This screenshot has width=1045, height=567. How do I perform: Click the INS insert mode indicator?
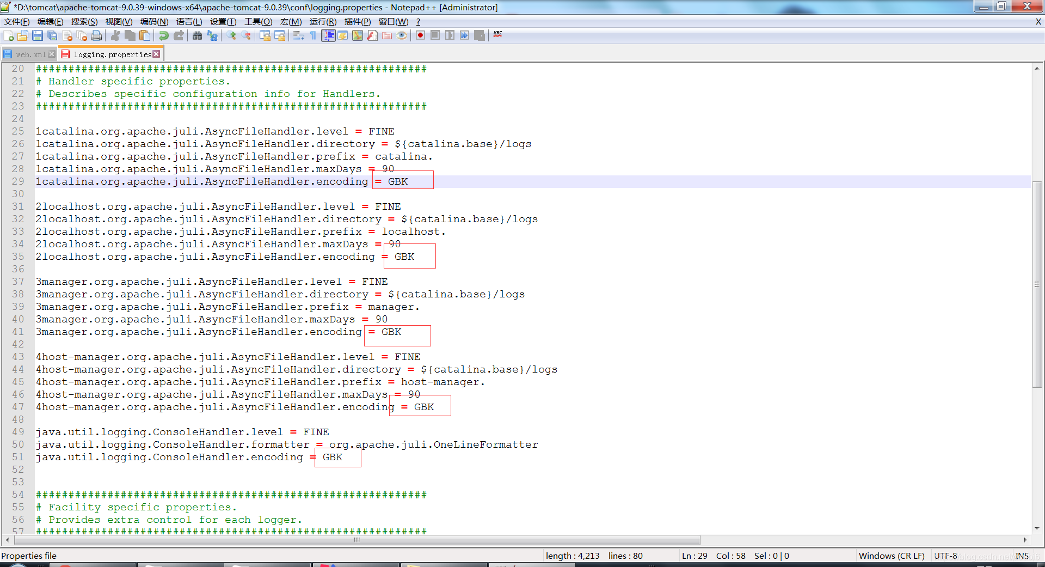[x=1022, y=556]
